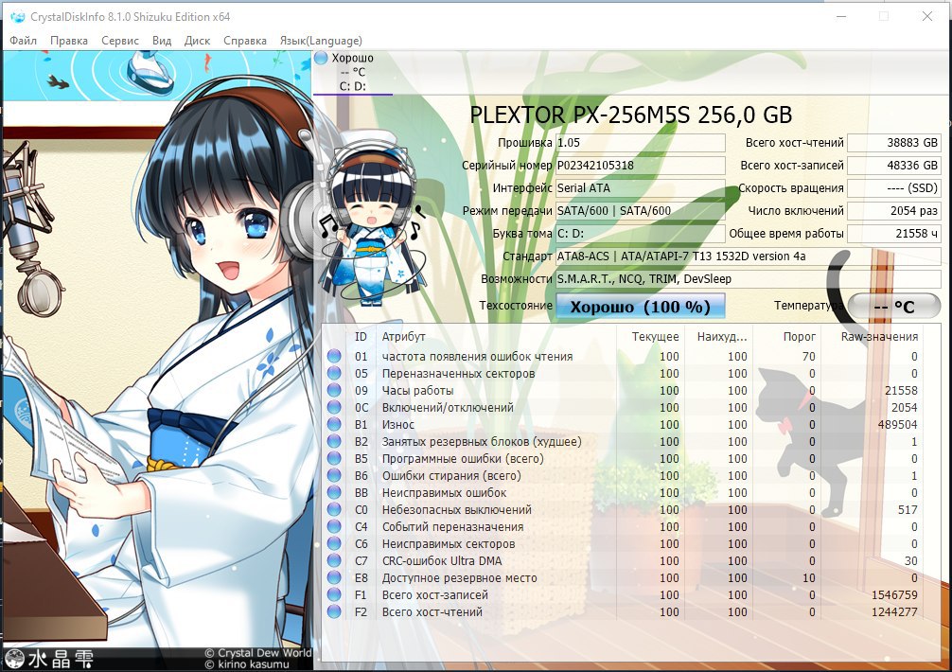Open the Диск menu
This screenshot has height=672, width=952.
coord(197,41)
